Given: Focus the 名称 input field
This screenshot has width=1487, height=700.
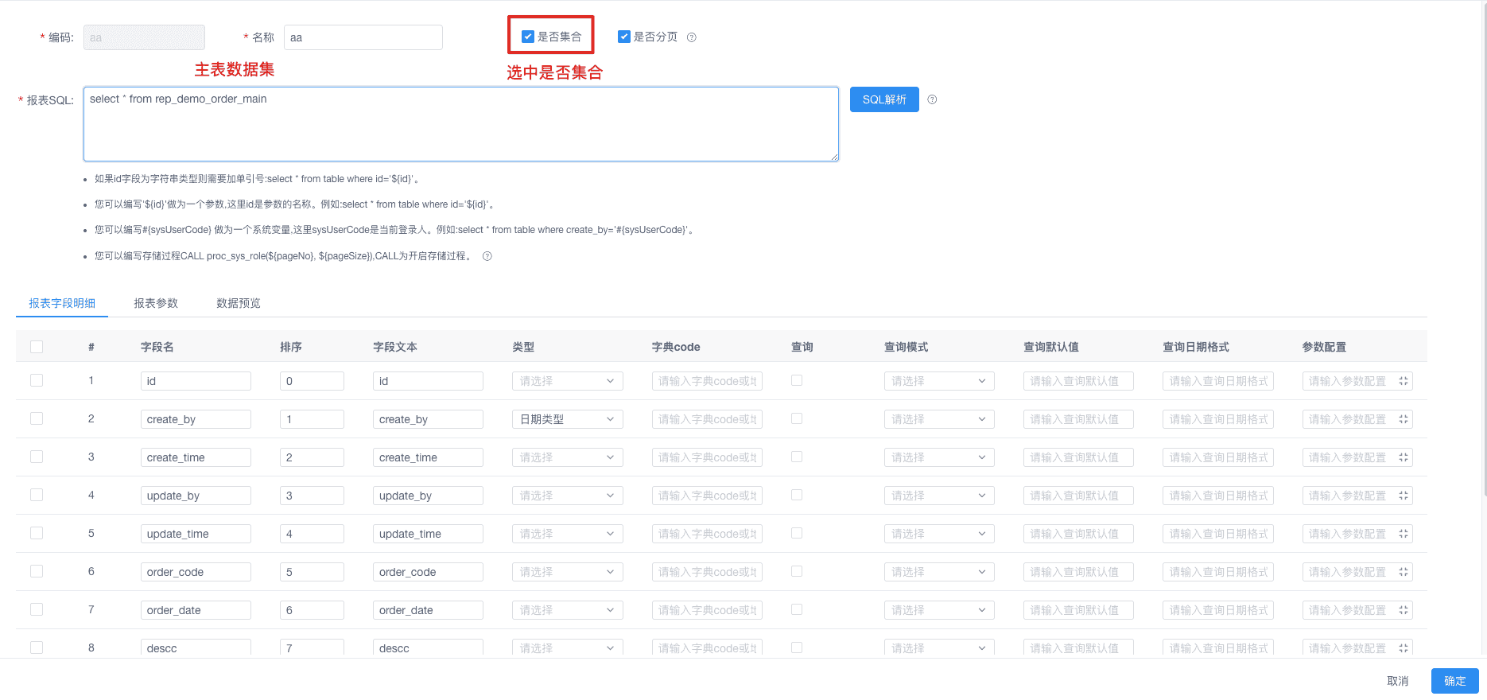Looking at the screenshot, I should coord(363,37).
